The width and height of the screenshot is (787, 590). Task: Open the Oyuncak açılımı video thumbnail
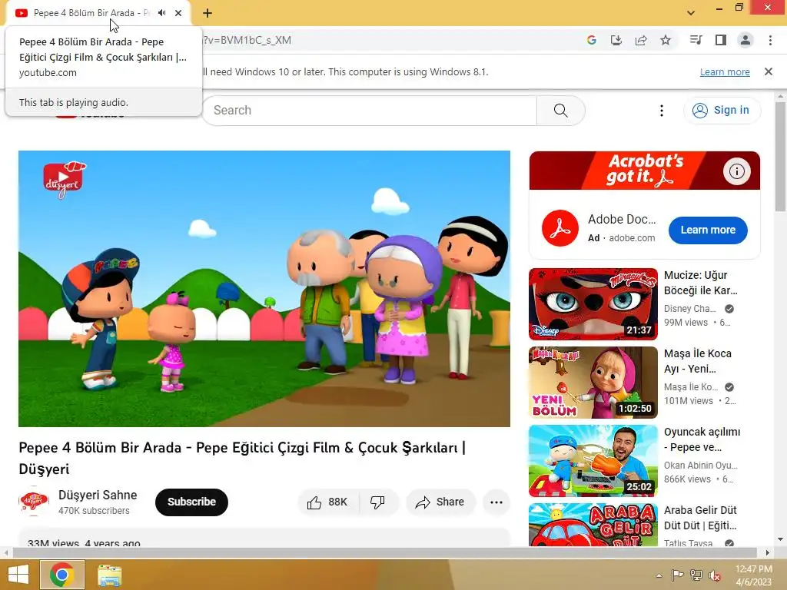pyautogui.click(x=593, y=461)
